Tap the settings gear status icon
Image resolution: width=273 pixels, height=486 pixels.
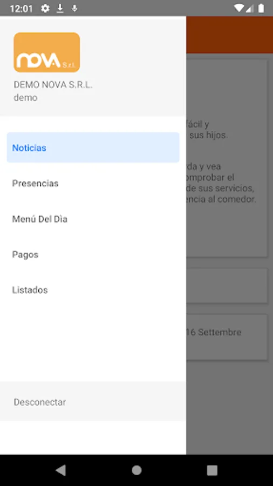point(45,8)
